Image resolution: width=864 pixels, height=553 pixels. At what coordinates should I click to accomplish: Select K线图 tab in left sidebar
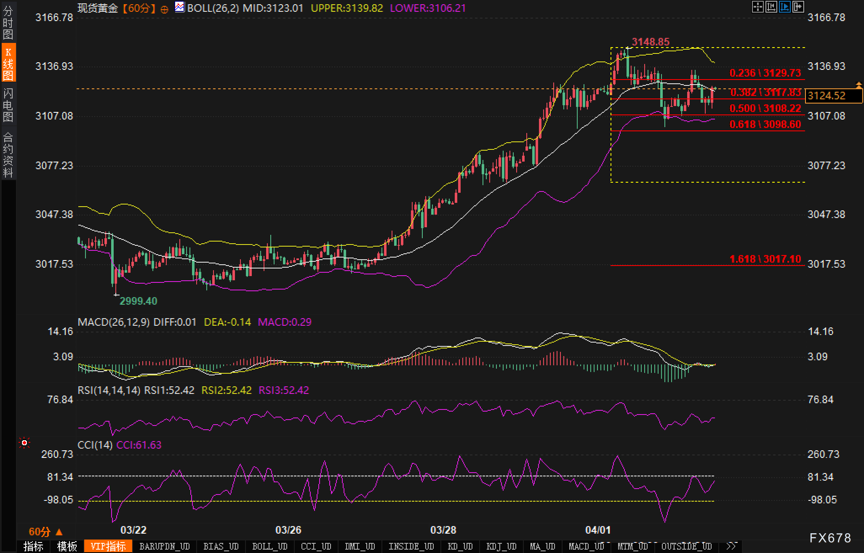click(x=8, y=63)
